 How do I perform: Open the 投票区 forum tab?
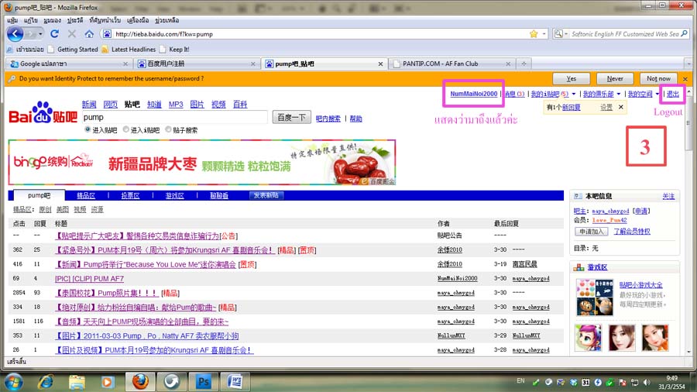click(x=130, y=195)
